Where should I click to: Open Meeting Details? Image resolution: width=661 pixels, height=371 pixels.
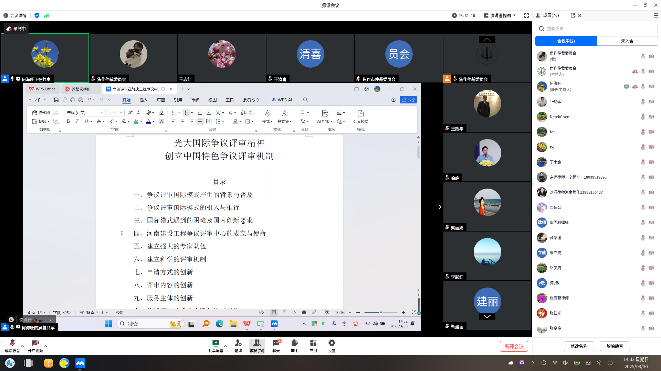pyautogui.click(x=15, y=15)
